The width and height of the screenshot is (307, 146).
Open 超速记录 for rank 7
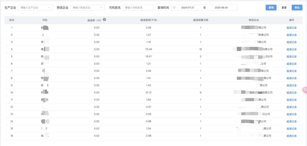point(291,71)
